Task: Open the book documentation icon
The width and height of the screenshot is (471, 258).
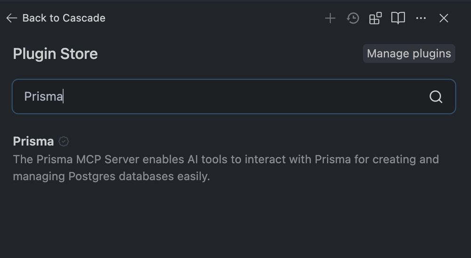Action: (398, 18)
